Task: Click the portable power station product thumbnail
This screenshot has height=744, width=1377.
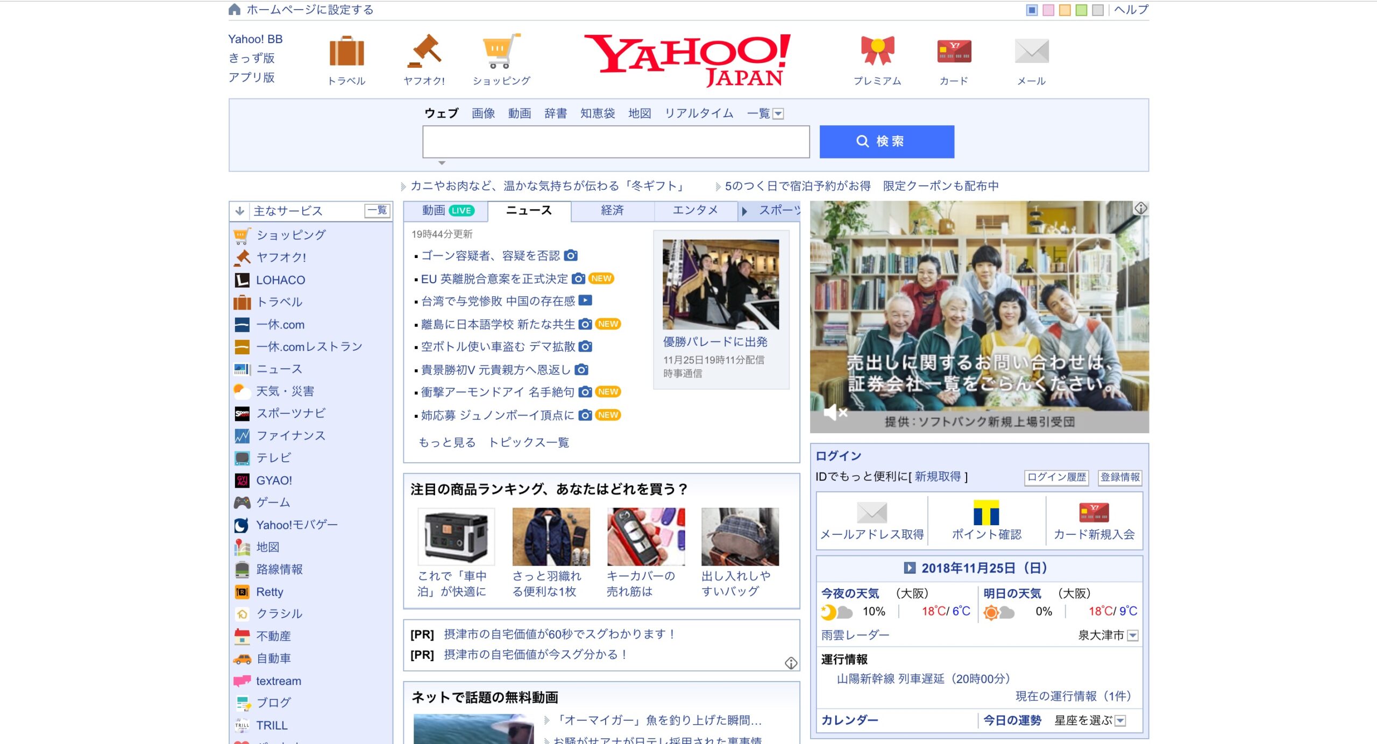Action: [x=456, y=536]
